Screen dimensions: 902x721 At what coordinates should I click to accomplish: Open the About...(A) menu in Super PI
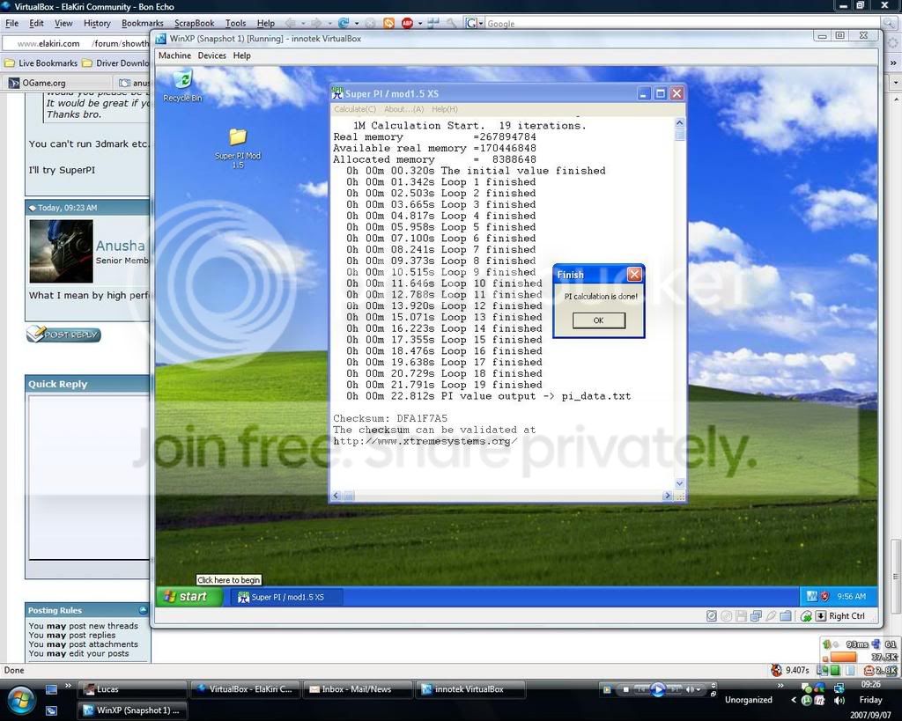pos(403,109)
